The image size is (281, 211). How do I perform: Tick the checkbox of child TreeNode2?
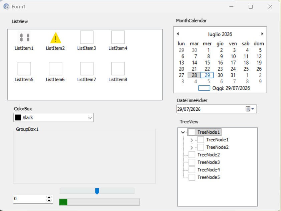[201, 147]
